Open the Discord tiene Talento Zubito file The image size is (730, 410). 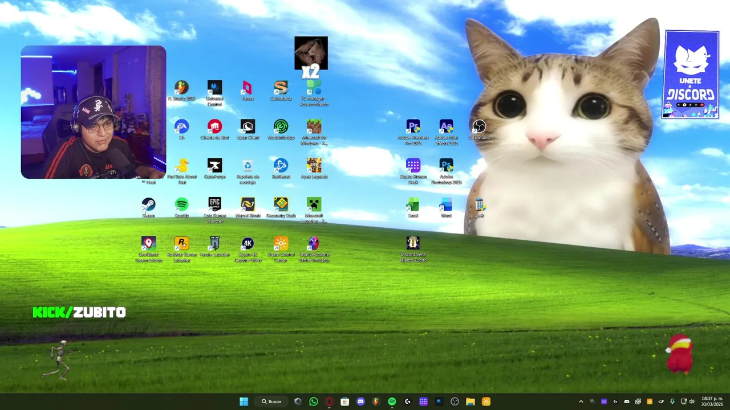pos(413,249)
